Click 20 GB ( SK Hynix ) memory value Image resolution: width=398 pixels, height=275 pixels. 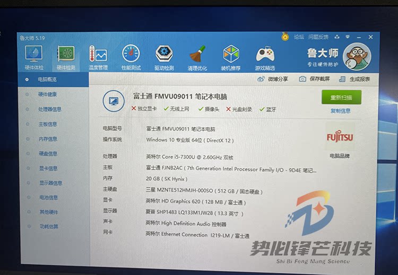click(167, 179)
